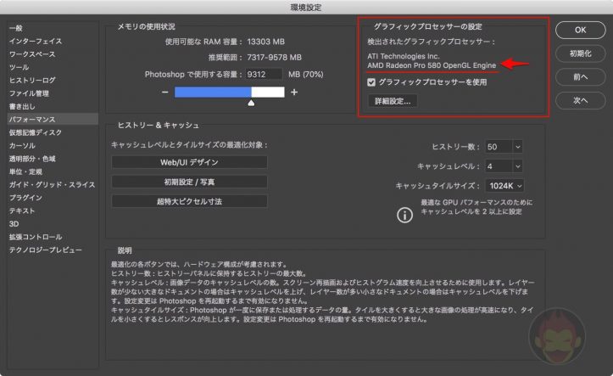Click the plus icon of memory slider

294,93
